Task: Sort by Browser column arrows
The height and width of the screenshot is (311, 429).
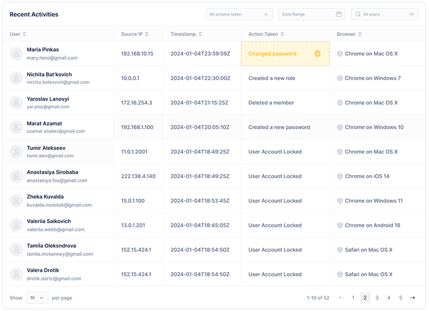Action: point(360,34)
